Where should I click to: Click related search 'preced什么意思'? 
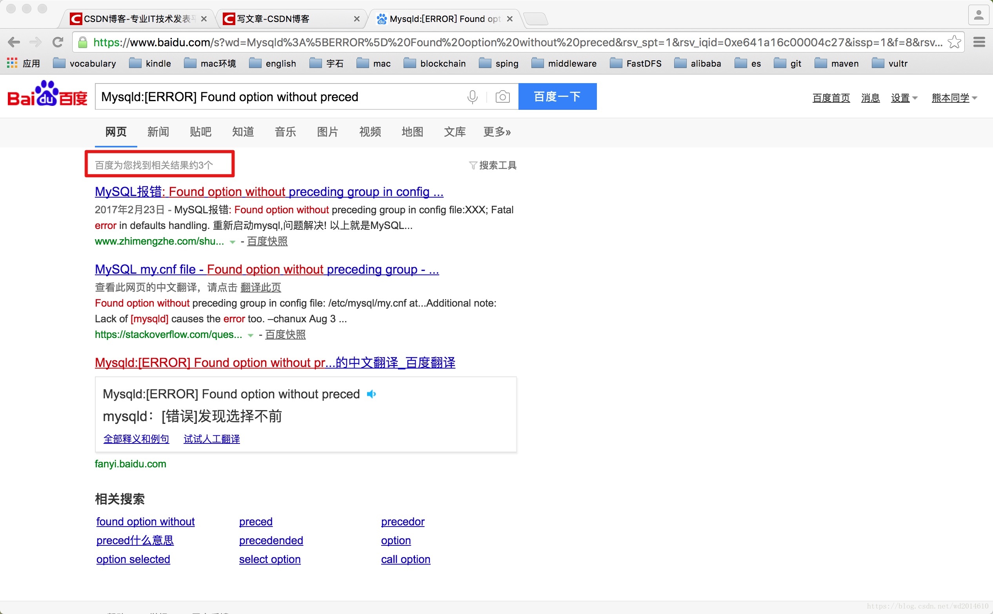135,540
